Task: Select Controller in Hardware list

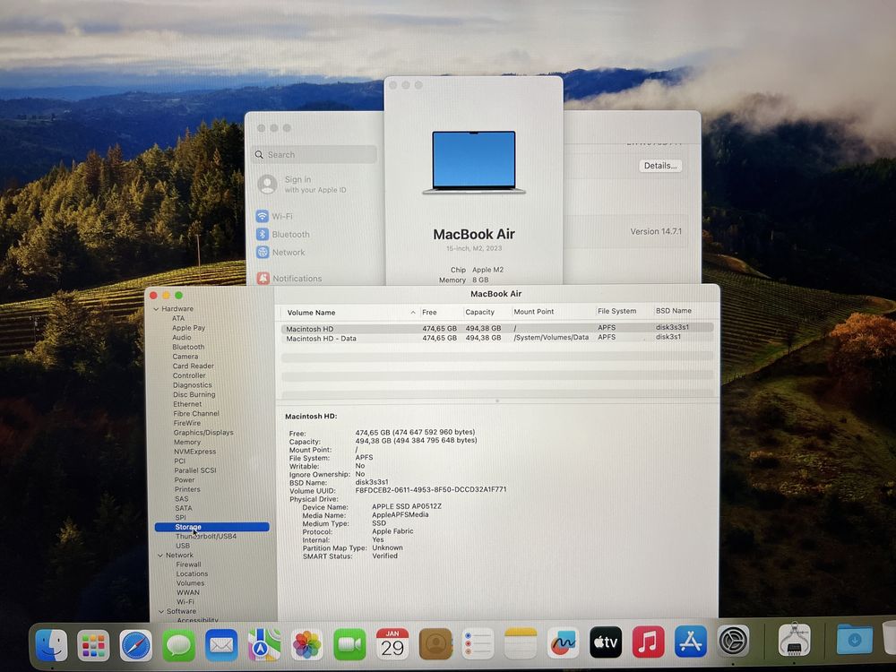Action: tap(189, 375)
